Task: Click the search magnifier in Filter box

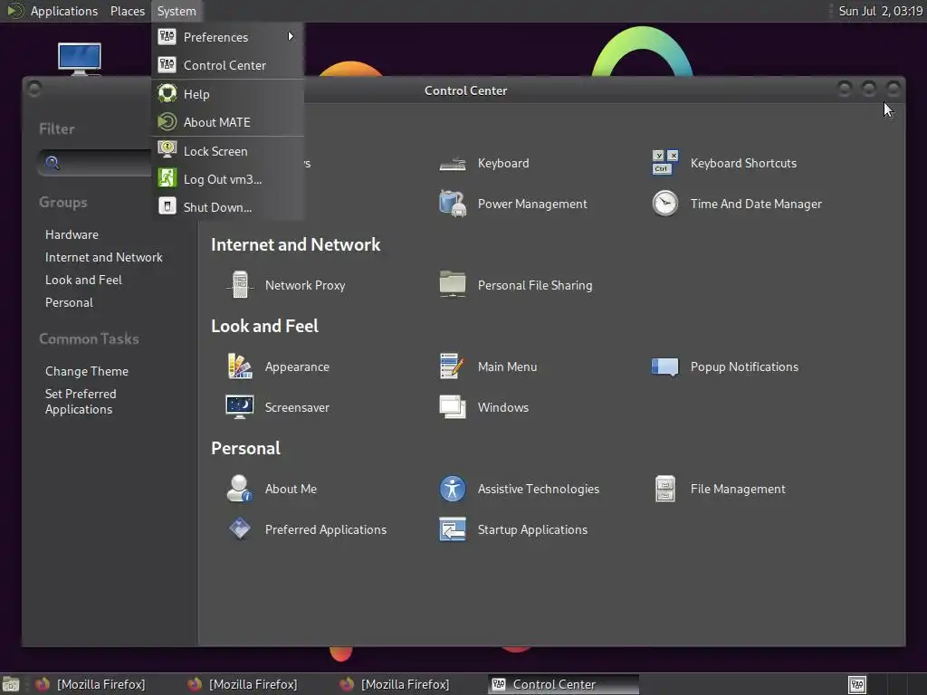Action: tap(52, 163)
